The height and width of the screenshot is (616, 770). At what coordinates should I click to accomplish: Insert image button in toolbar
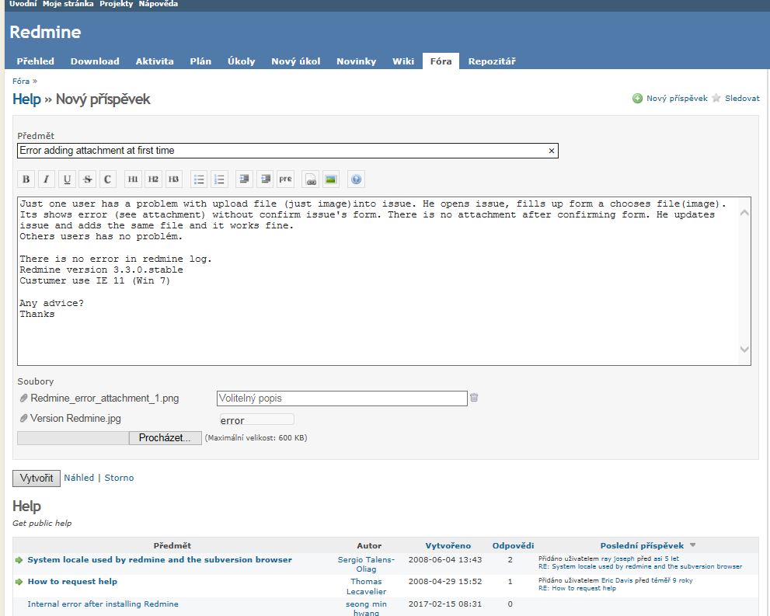(x=331, y=179)
